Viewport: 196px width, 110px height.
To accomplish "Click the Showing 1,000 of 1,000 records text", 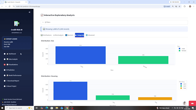I will tap(57, 29).
